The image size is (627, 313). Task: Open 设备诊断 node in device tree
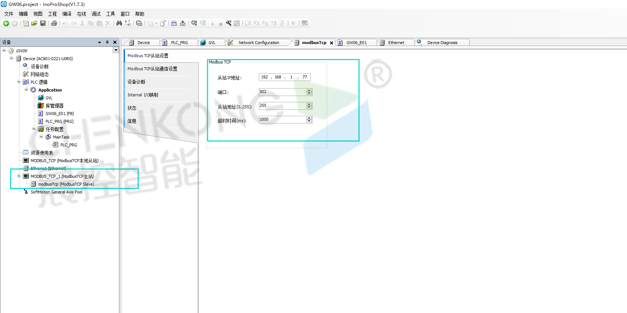click(40, 66)
